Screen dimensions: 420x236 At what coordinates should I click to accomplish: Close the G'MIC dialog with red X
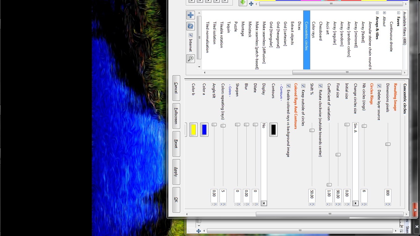tap(415, 210)
